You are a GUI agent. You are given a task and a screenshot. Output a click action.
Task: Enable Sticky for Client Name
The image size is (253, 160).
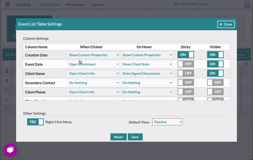click(x=186, y=73)
